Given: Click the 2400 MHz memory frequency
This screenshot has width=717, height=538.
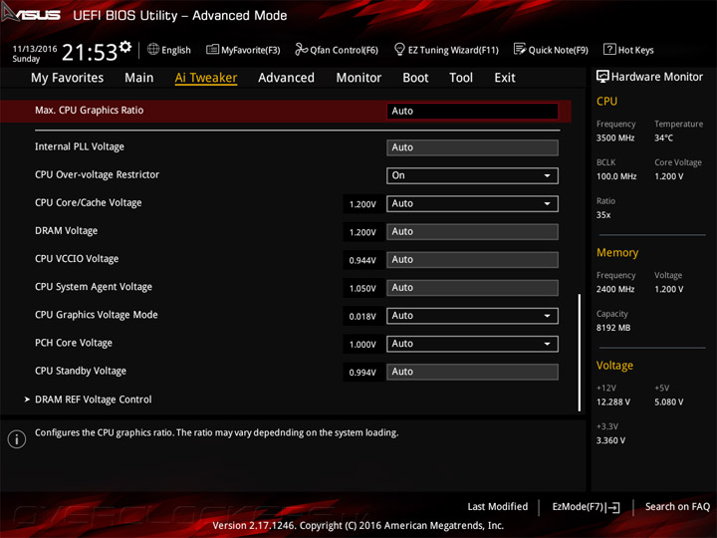Looking at the screenshot, I should coord(615,289).
